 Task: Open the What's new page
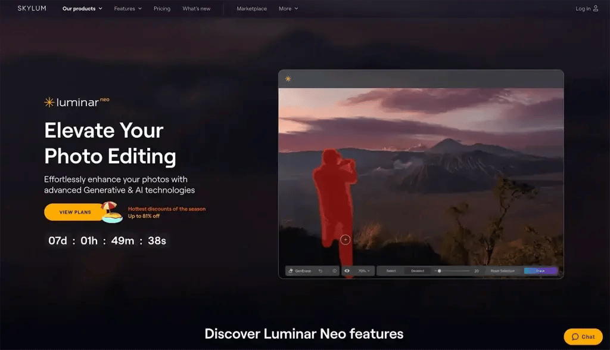197,8
